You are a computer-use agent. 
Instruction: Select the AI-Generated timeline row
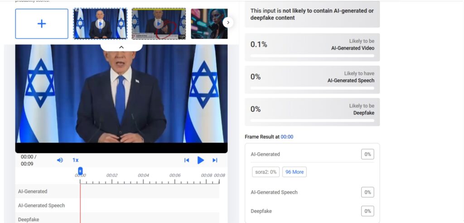click(117, 191)
